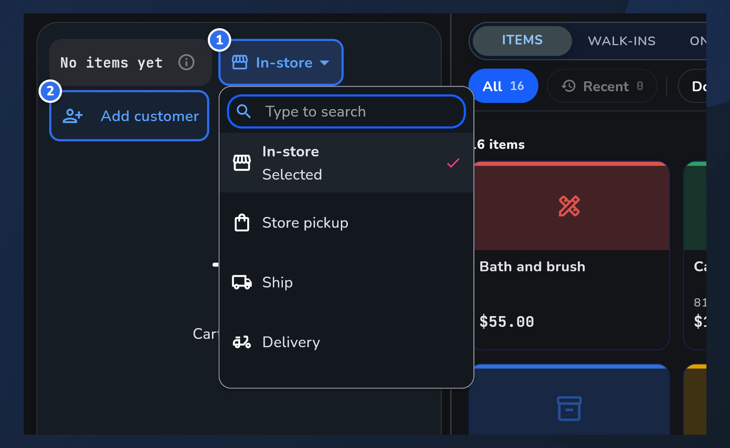Click the storefront icon on In-store button
This screenshot has width=730, height=448.
tap(240, 63)
